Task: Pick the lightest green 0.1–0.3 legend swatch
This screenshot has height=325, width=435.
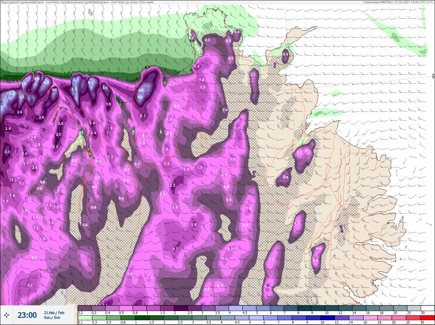Action: pyautogui.click(x=85, y=318)
